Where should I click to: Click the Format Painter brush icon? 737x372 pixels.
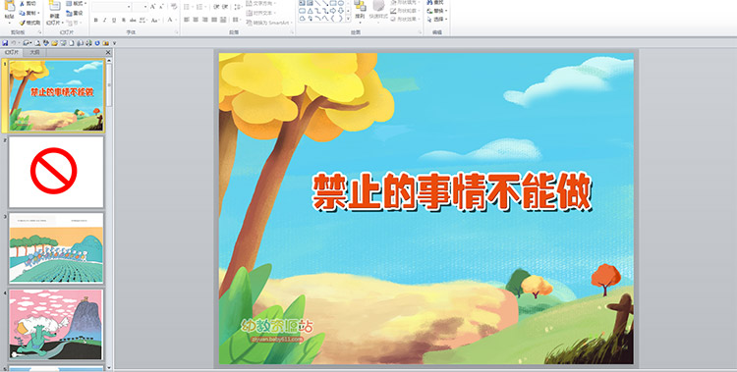[x=22, y=23]
